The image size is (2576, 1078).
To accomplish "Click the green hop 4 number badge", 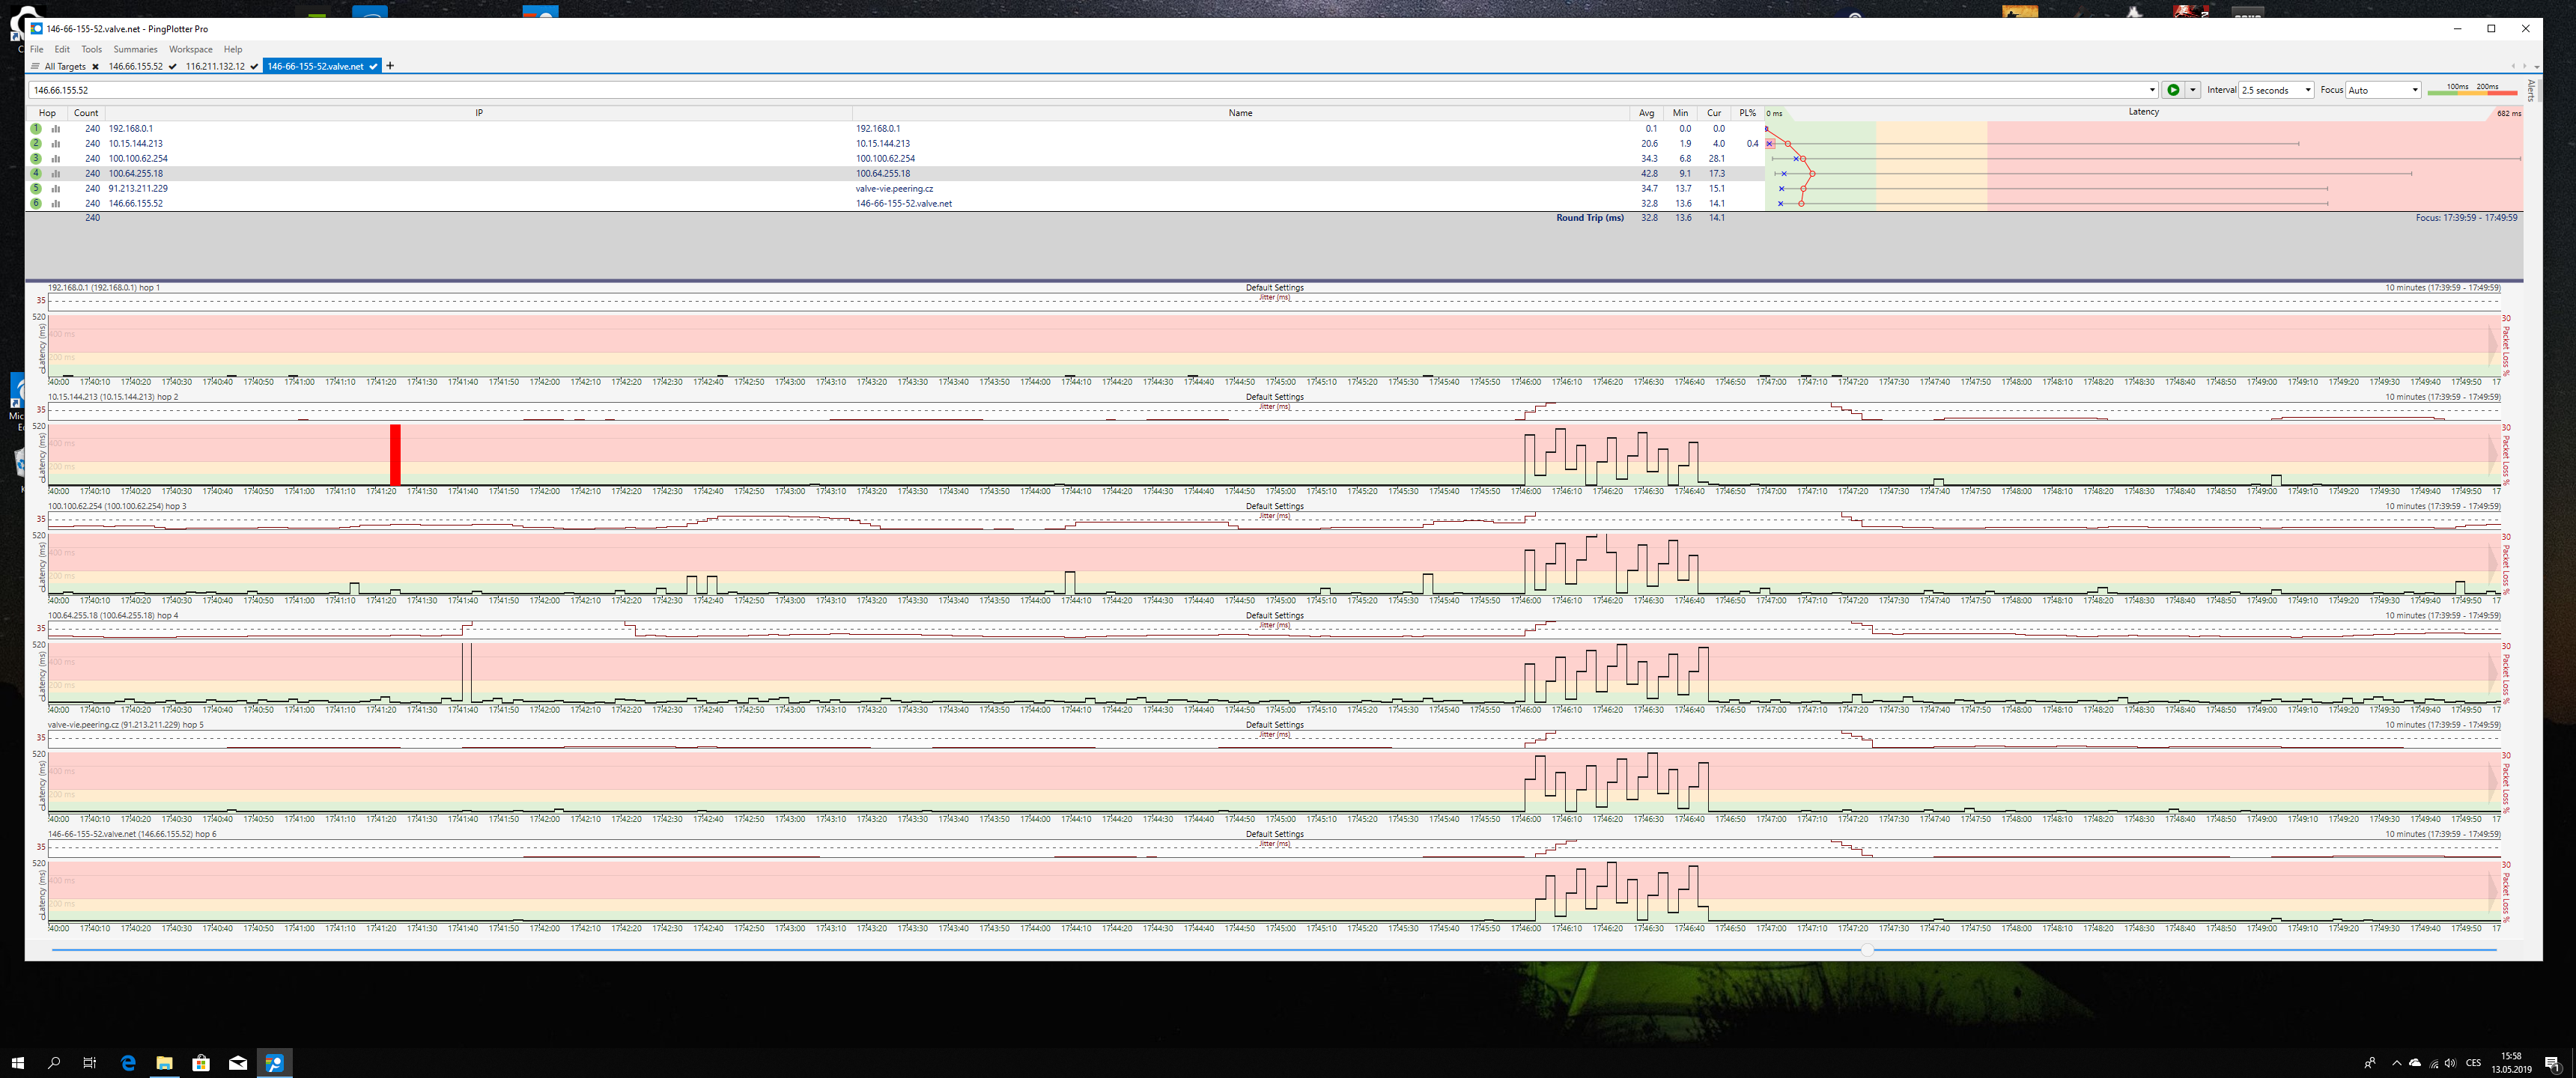I will (x=36, y=174).
